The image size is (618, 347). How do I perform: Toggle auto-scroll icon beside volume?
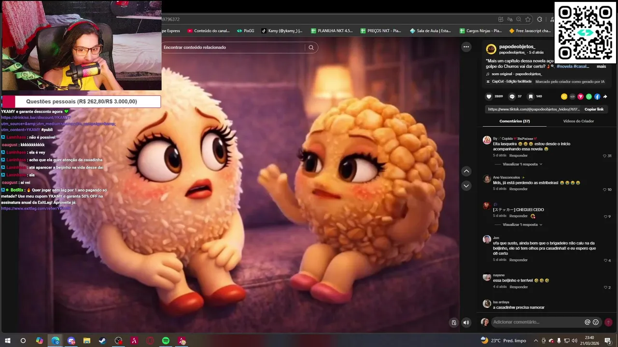click(454, 322)
